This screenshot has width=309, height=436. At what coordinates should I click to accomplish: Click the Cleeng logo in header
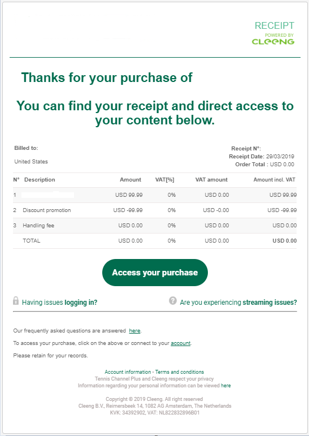(x=273, y=41)
